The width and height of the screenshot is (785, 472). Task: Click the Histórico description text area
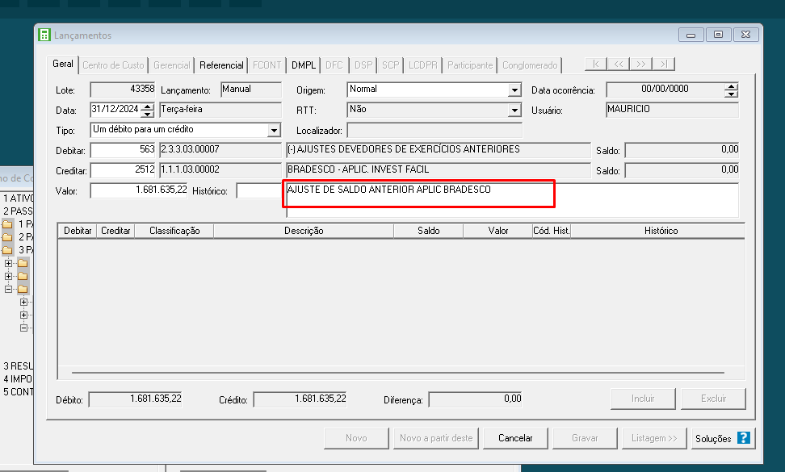point(511,199)
